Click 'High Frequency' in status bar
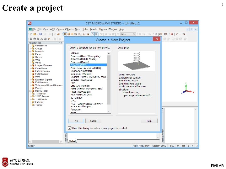Screen dimensions: 226x169 [141, 146]
